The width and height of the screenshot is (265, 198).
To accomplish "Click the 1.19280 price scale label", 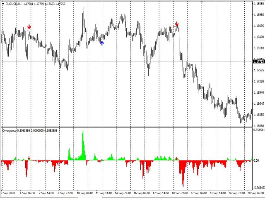I will [x=258, y=3].
